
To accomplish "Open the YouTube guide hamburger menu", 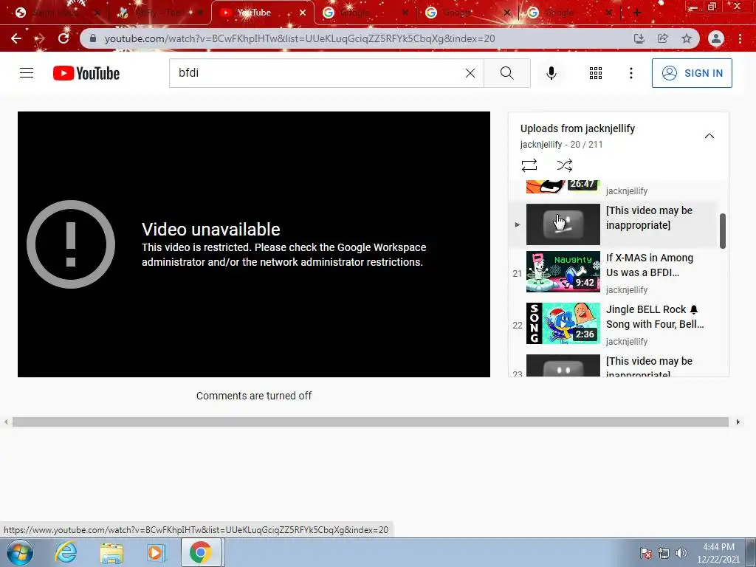I will click(27, 73).
